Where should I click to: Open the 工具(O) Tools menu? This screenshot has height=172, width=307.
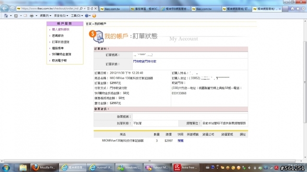click(77, 16)
